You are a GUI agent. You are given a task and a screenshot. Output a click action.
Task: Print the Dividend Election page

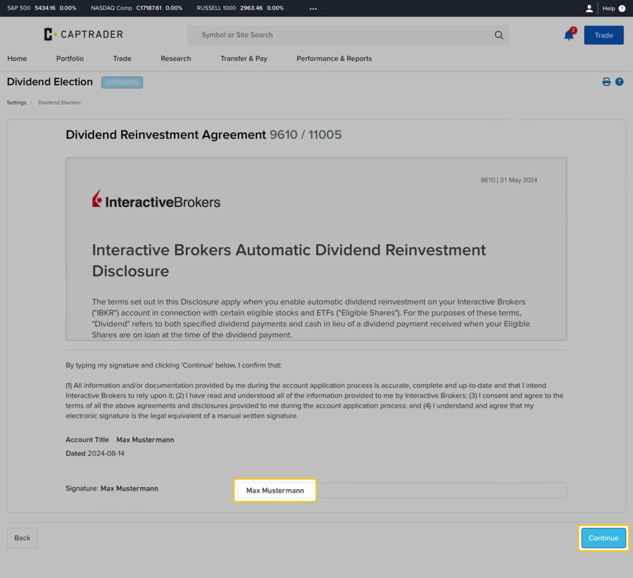click(x=606, y=82)
